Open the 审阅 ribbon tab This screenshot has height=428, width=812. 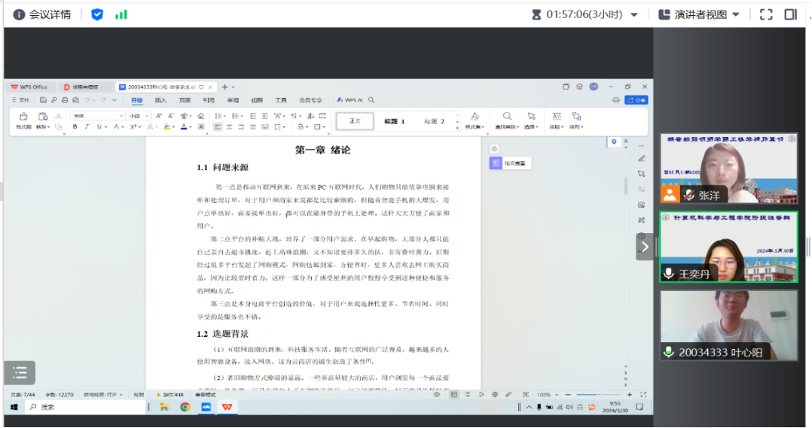pyautogui.click(x=233, y=100)
